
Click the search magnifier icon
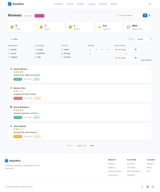click(118, 15)
